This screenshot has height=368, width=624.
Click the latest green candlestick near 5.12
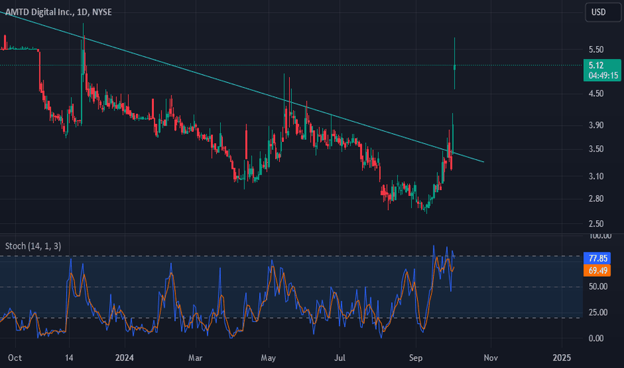tap(455, 67)
